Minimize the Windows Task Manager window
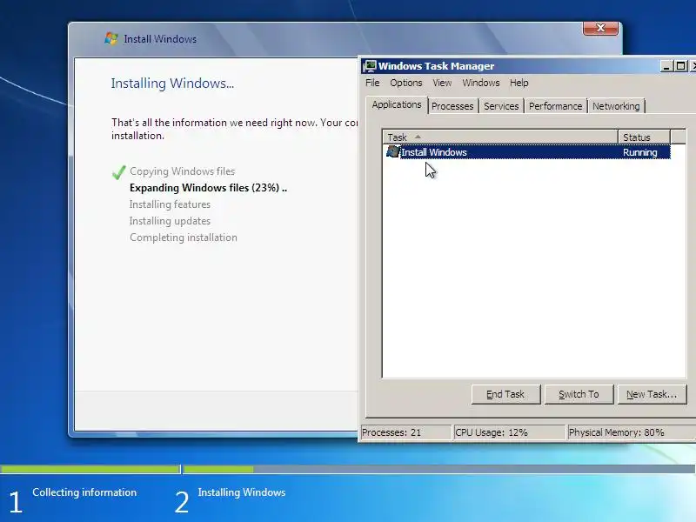The width and height of the screenshot is (696, 522). (x=666, y=66)
